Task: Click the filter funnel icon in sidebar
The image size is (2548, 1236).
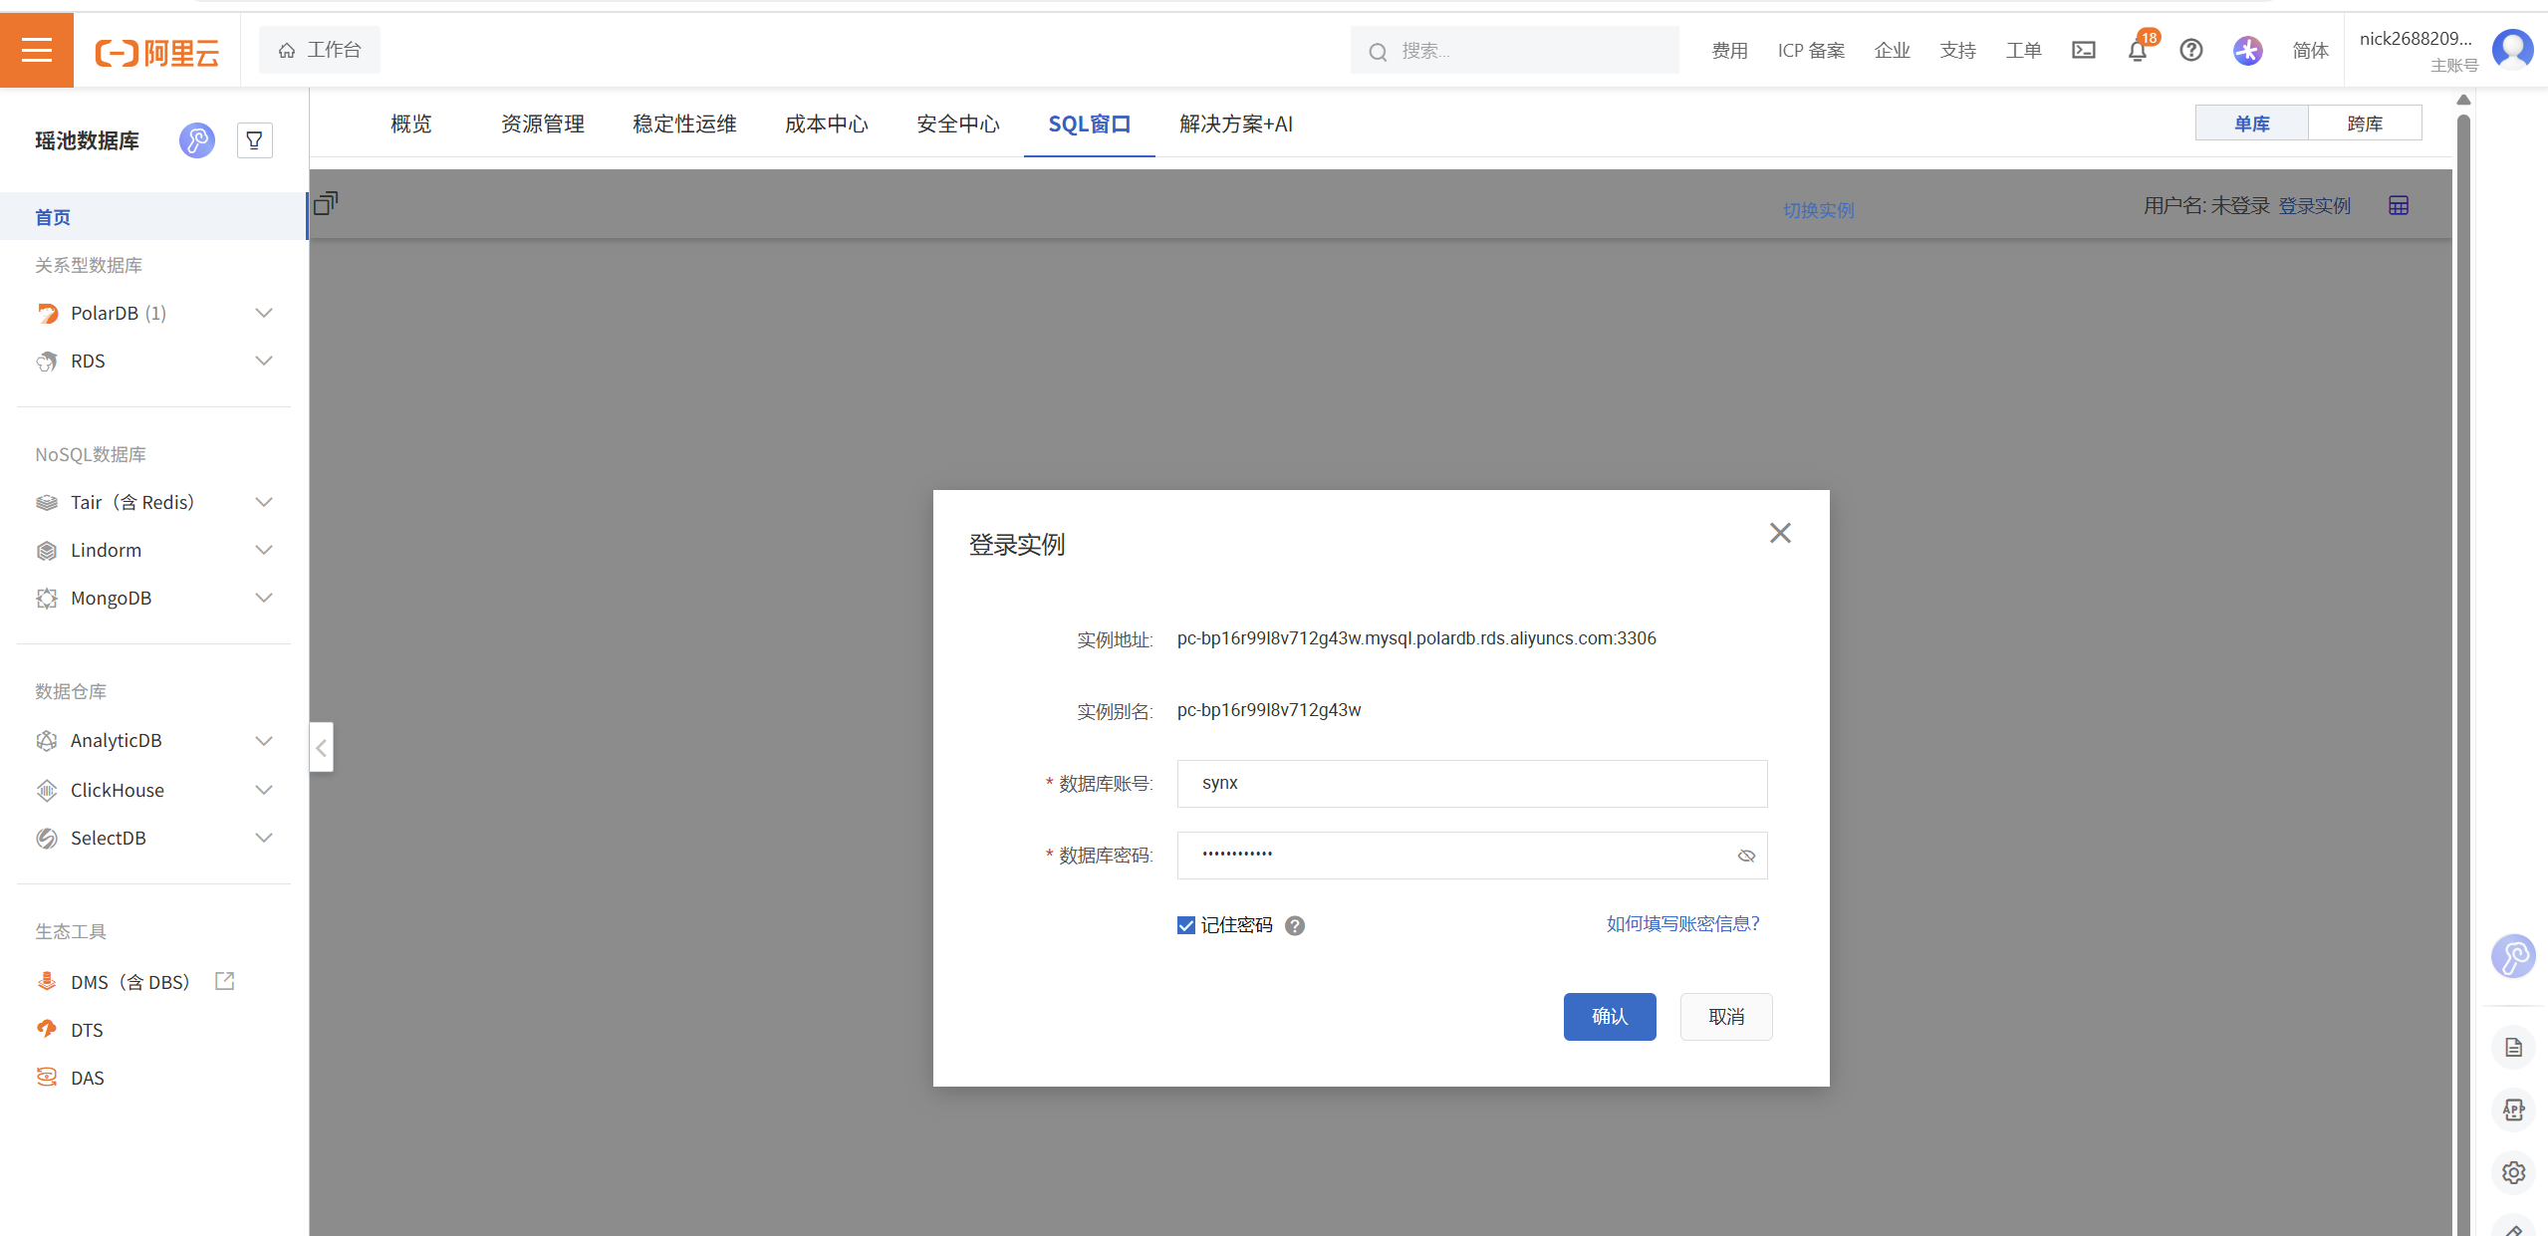Action: pos(255,140)
